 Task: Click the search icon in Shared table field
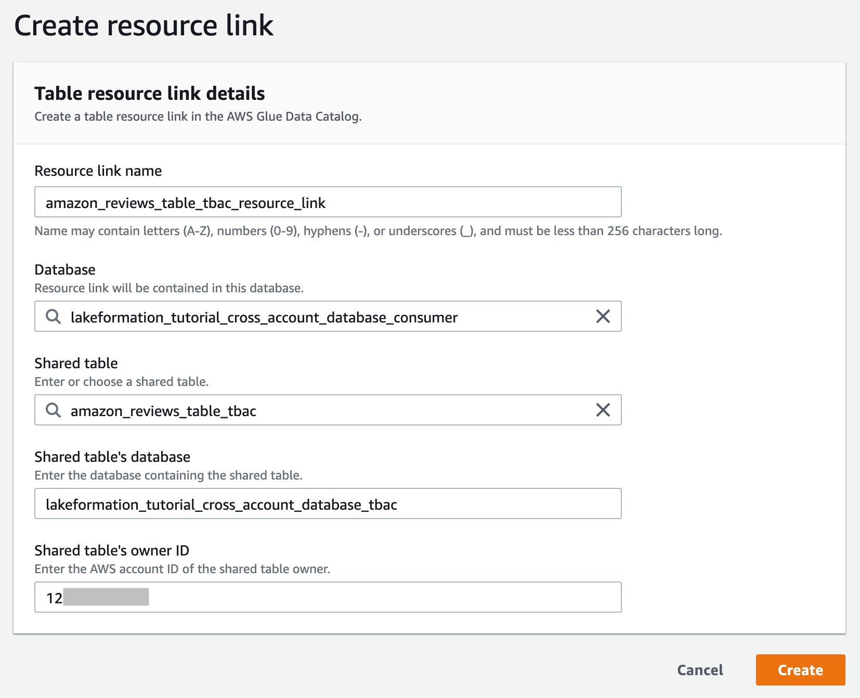pos(53,410)
